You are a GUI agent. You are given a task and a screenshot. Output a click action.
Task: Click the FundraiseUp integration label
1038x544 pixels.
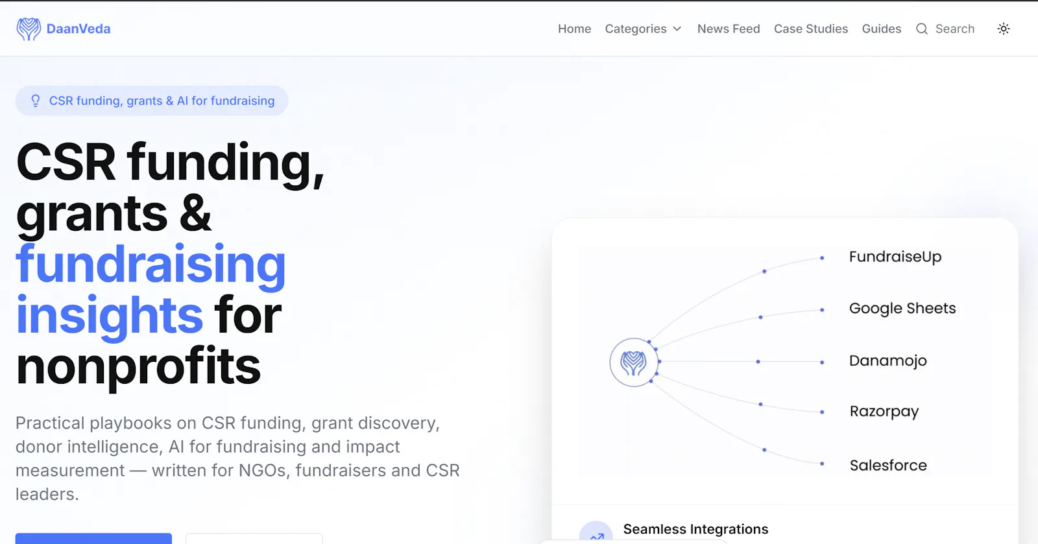[x=895, y=257]
